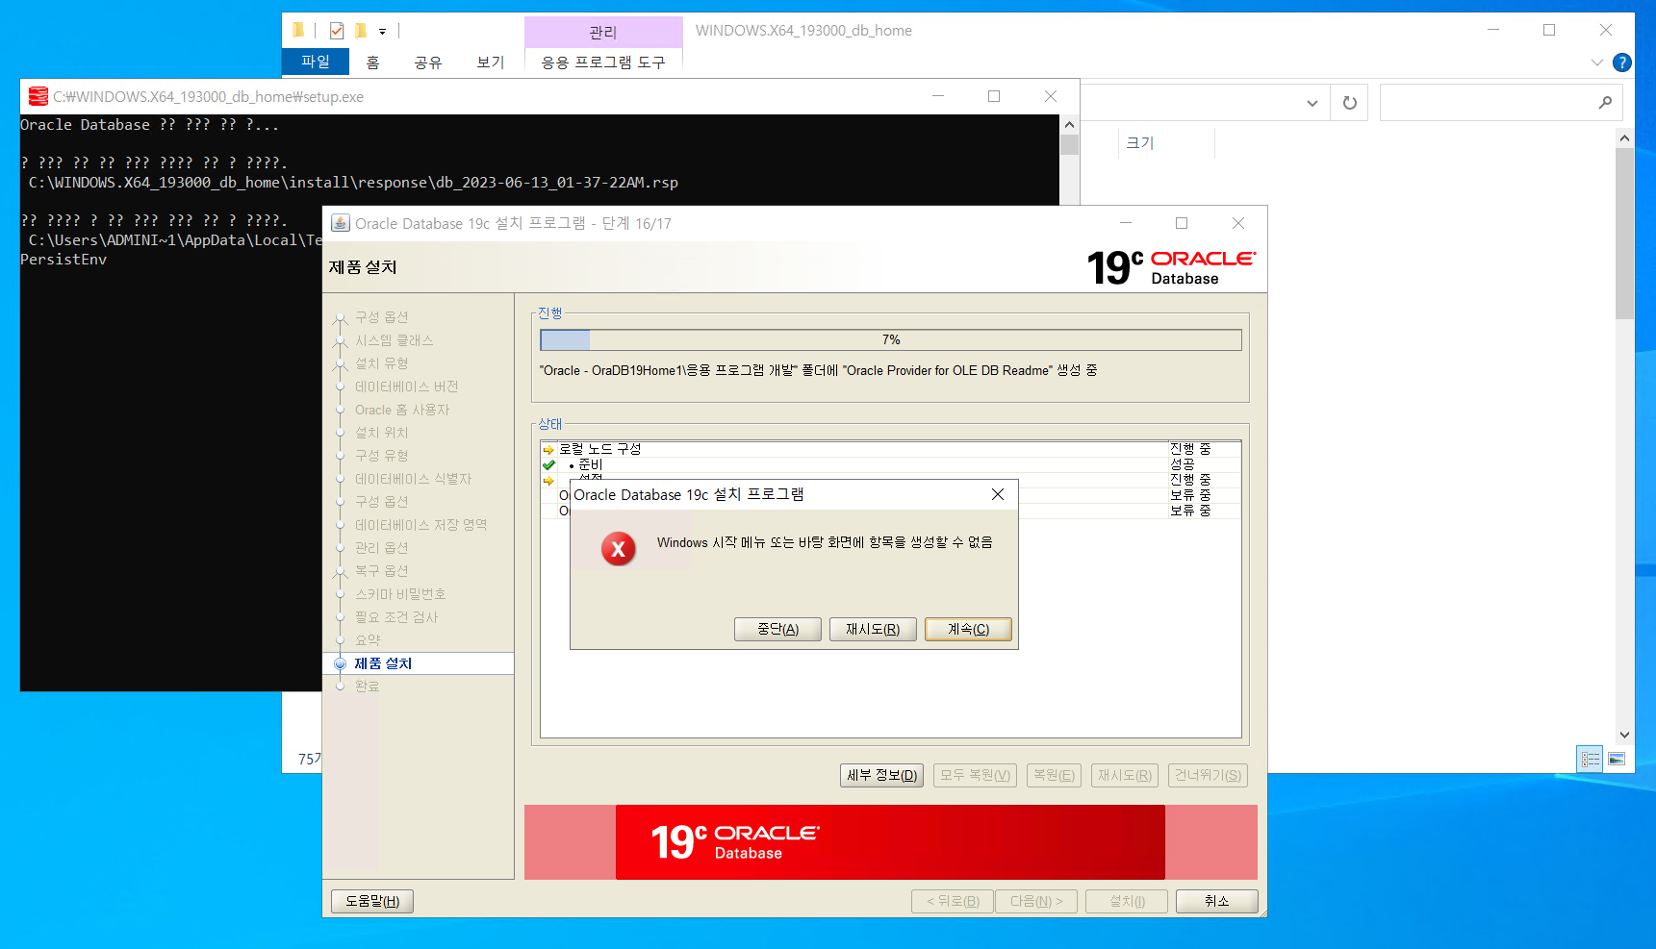
Task: Click the 로컬 노드 구성 status row
Action: coord(890,449)
